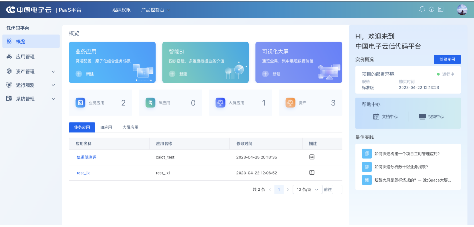Click the 系统管理 sidebar icon
Screen dimensions: 474x227
coord(9,98)
